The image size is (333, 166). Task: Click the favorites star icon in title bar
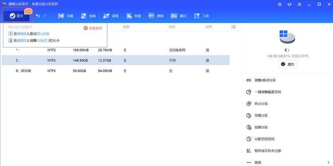point(280,4)
